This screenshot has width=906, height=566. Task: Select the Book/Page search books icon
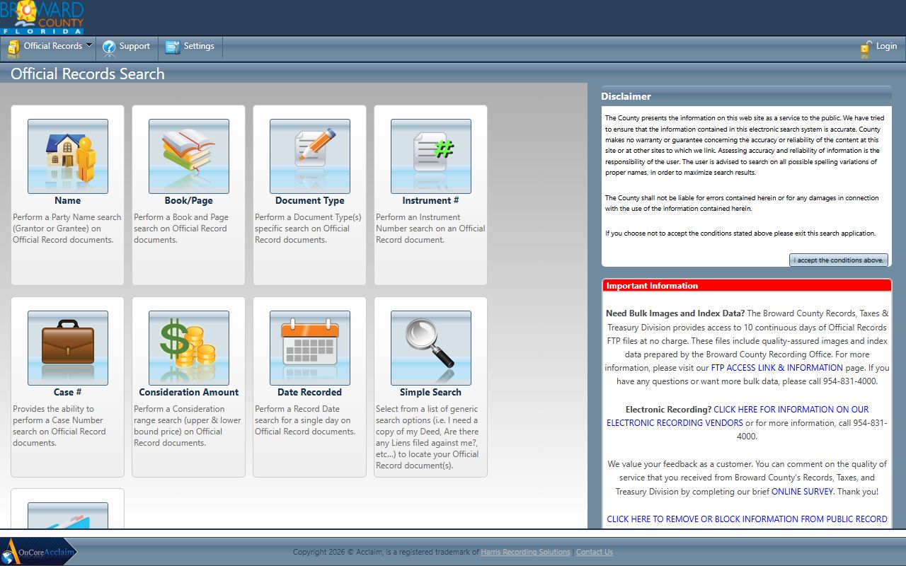click(189, 156)
